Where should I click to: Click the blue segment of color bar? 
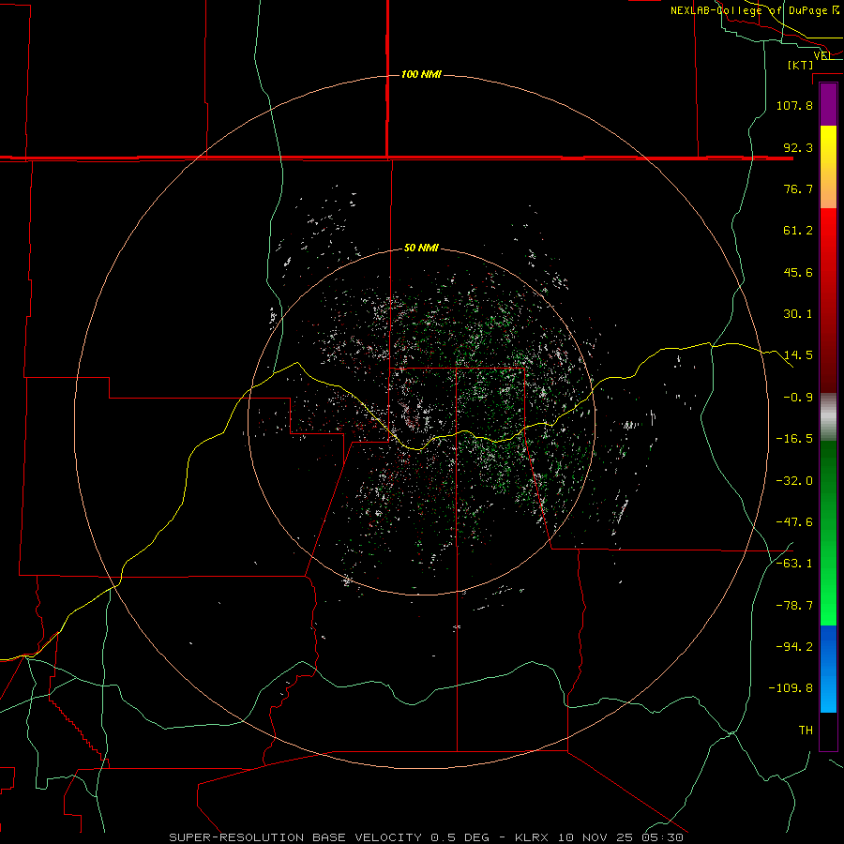[828, 669]
